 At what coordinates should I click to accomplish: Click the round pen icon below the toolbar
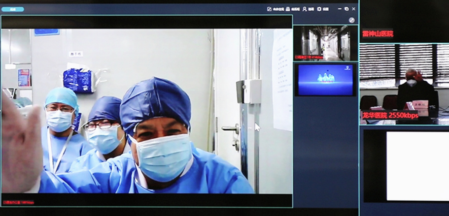(351, 20)
